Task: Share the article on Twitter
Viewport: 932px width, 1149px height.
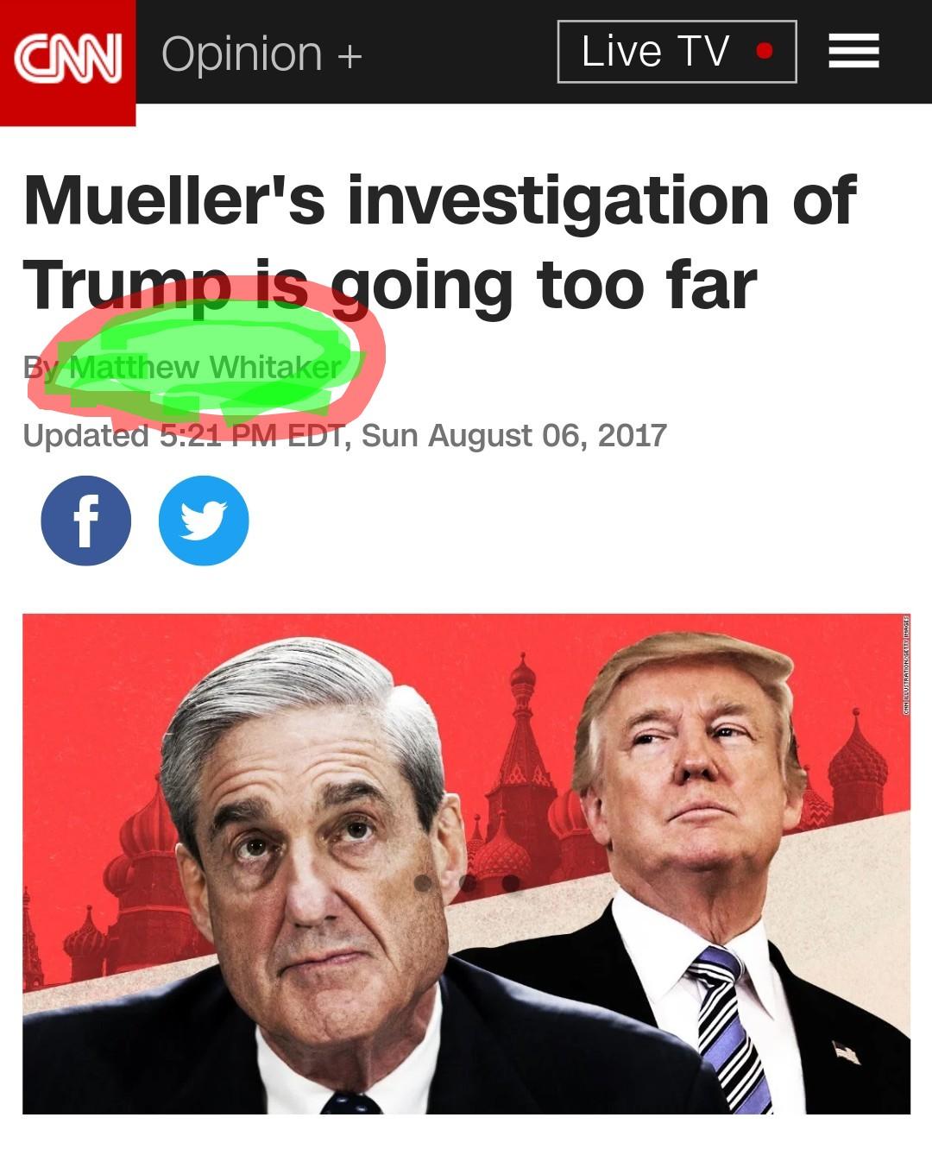Action: point(204,521)
